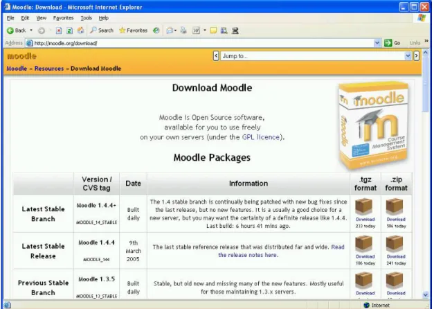Download Moodle 1.4.4 zip package icon
The height and width of the screenshot is (309, 434).
tap(395, 244)
